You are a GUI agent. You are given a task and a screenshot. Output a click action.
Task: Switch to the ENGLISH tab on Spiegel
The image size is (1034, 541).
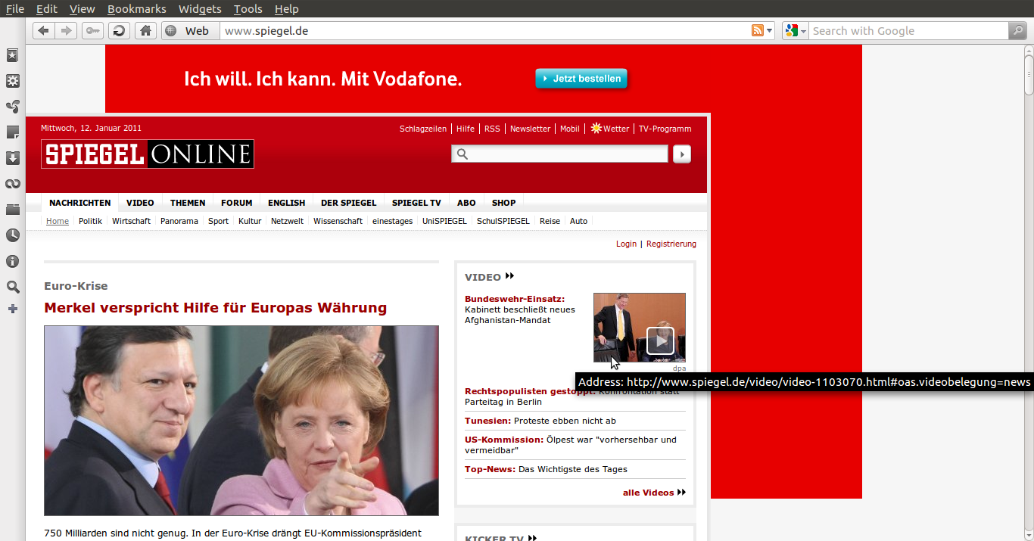click(286, 203)
